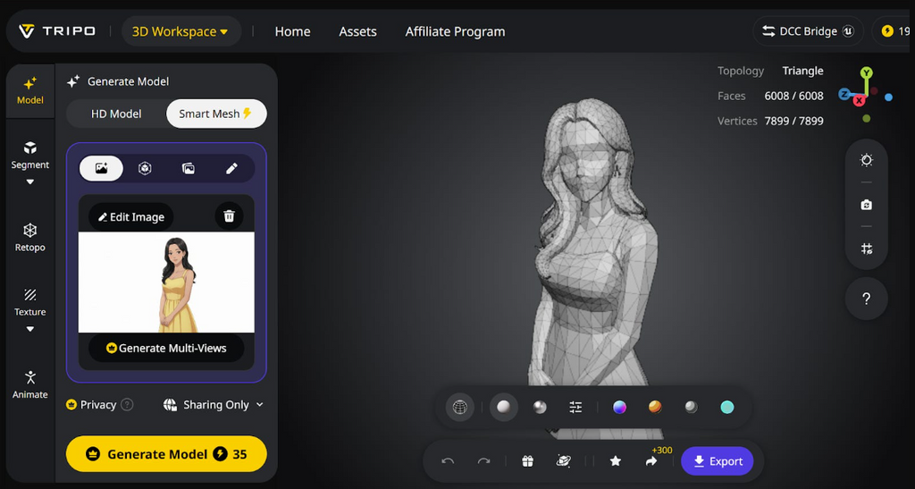The height and width of the screenshot is (489, 915).
Task: Click the Faces 6008 / 6008 value
Action: tap(793, 96)
